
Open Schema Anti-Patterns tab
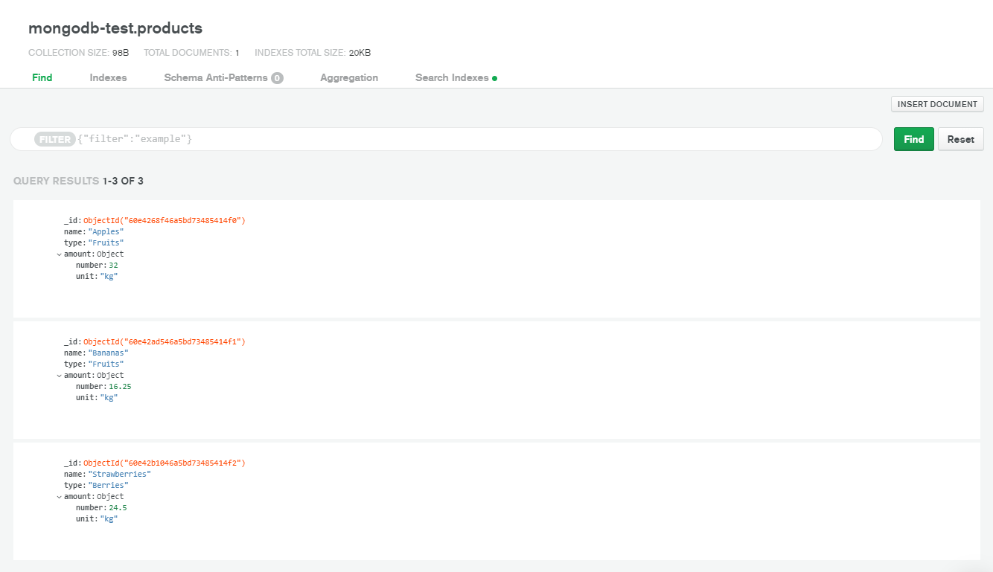(x=216, y=77)
